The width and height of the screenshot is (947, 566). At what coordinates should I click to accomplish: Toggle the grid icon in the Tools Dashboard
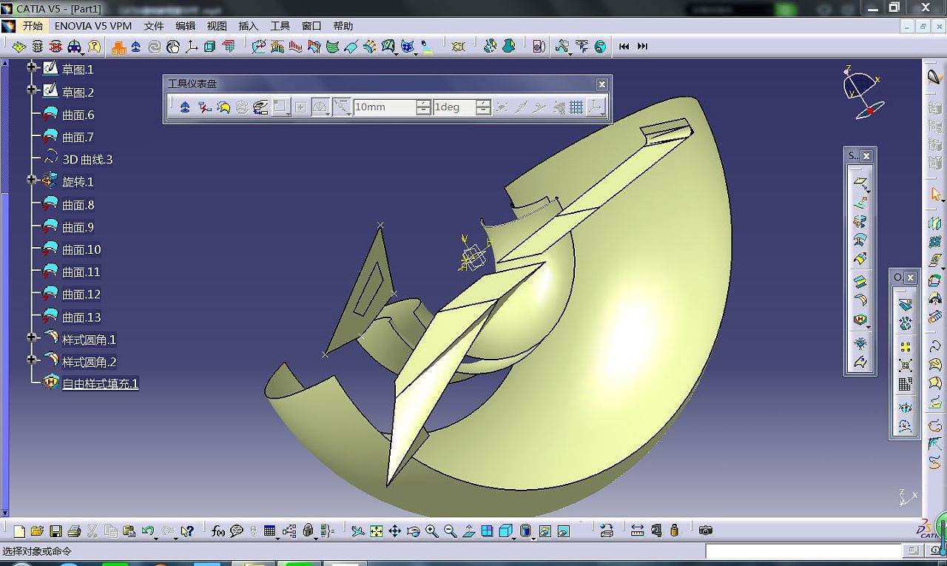[576, 107]
